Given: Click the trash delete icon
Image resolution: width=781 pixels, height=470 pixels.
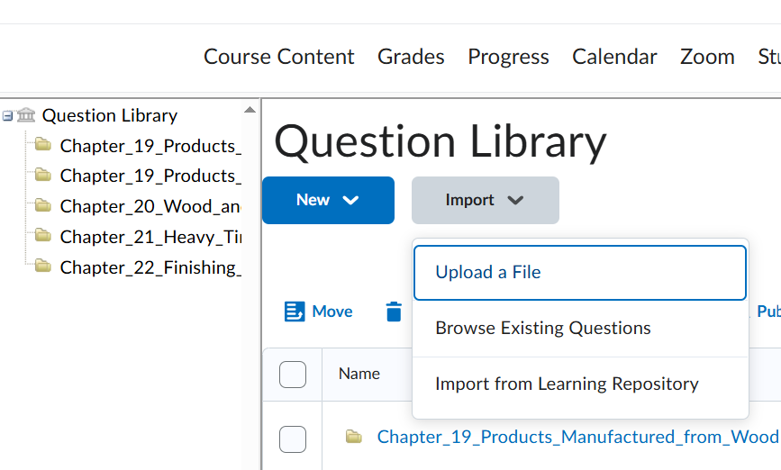Looking at the screenshot, I should 394,312.
